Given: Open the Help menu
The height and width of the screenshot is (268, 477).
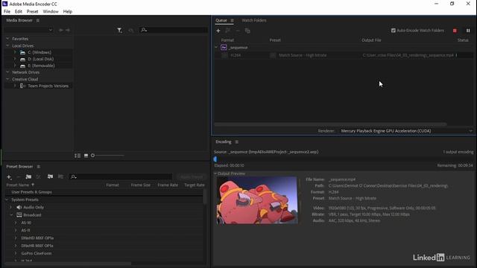Looking at the screenshot, I should (68, 12).
